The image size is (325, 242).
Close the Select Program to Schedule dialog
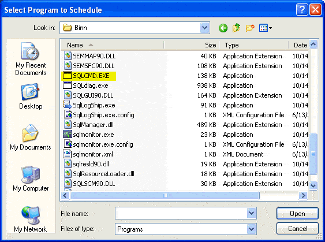tap(315, 10)
